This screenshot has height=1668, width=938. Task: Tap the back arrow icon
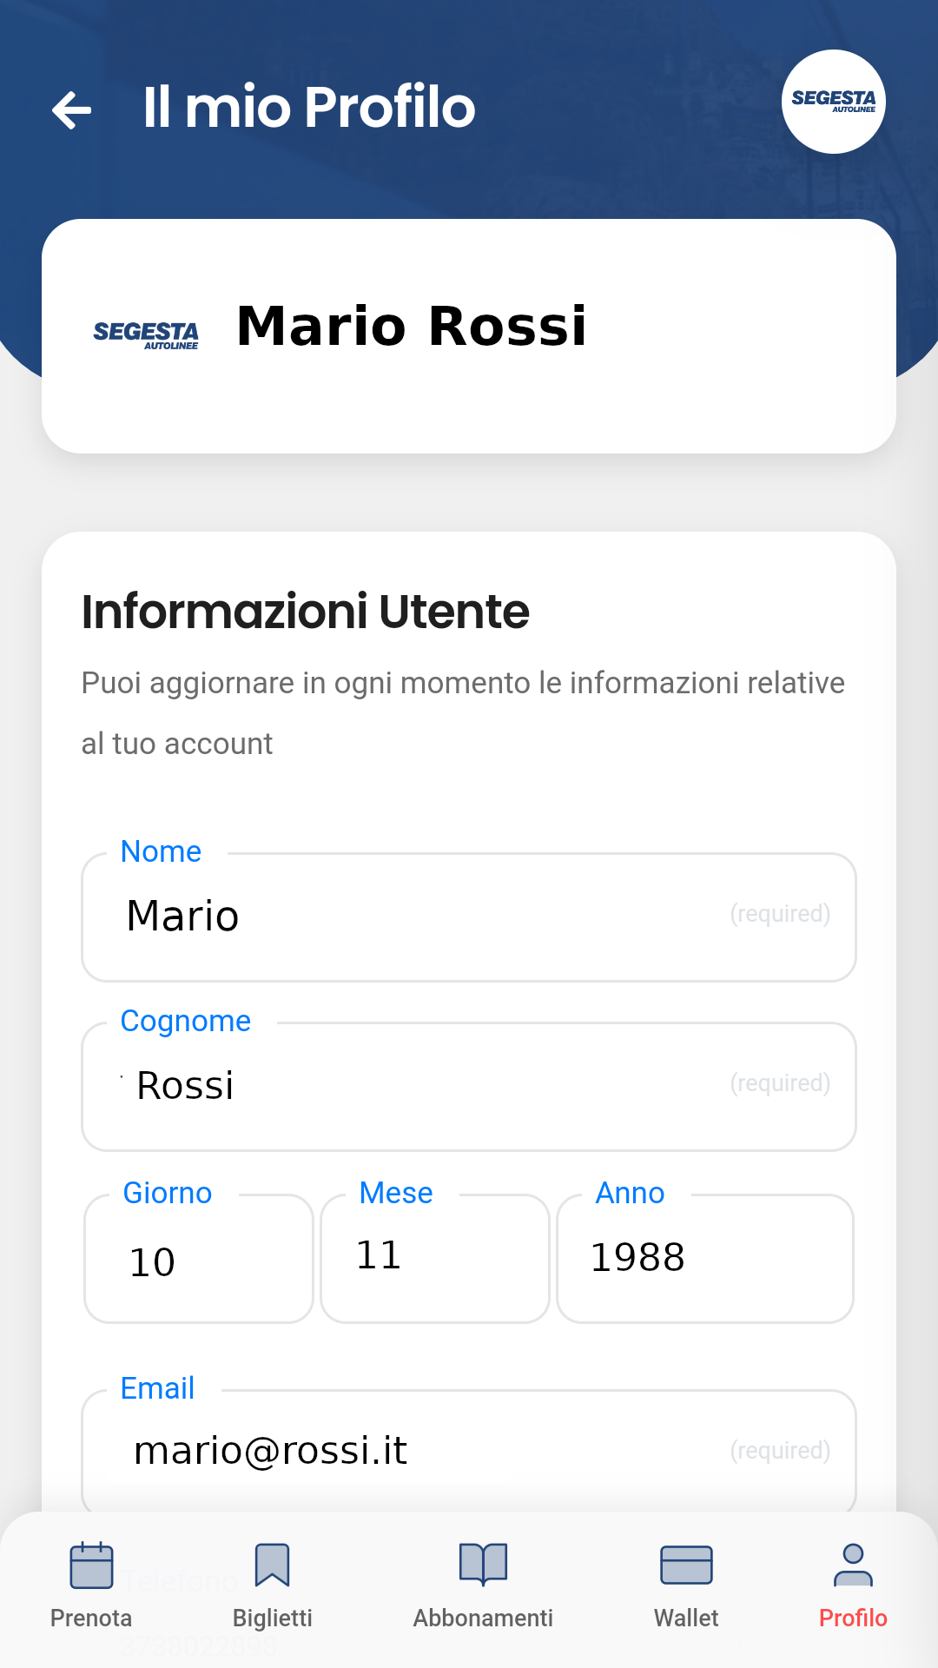click(x=72, y=110)
